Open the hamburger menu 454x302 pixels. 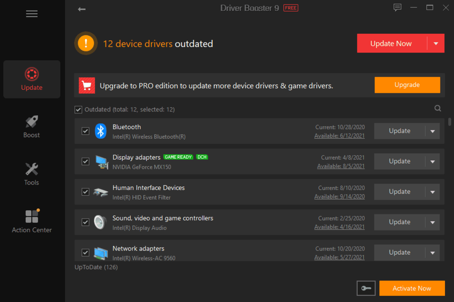pos(32,14)
